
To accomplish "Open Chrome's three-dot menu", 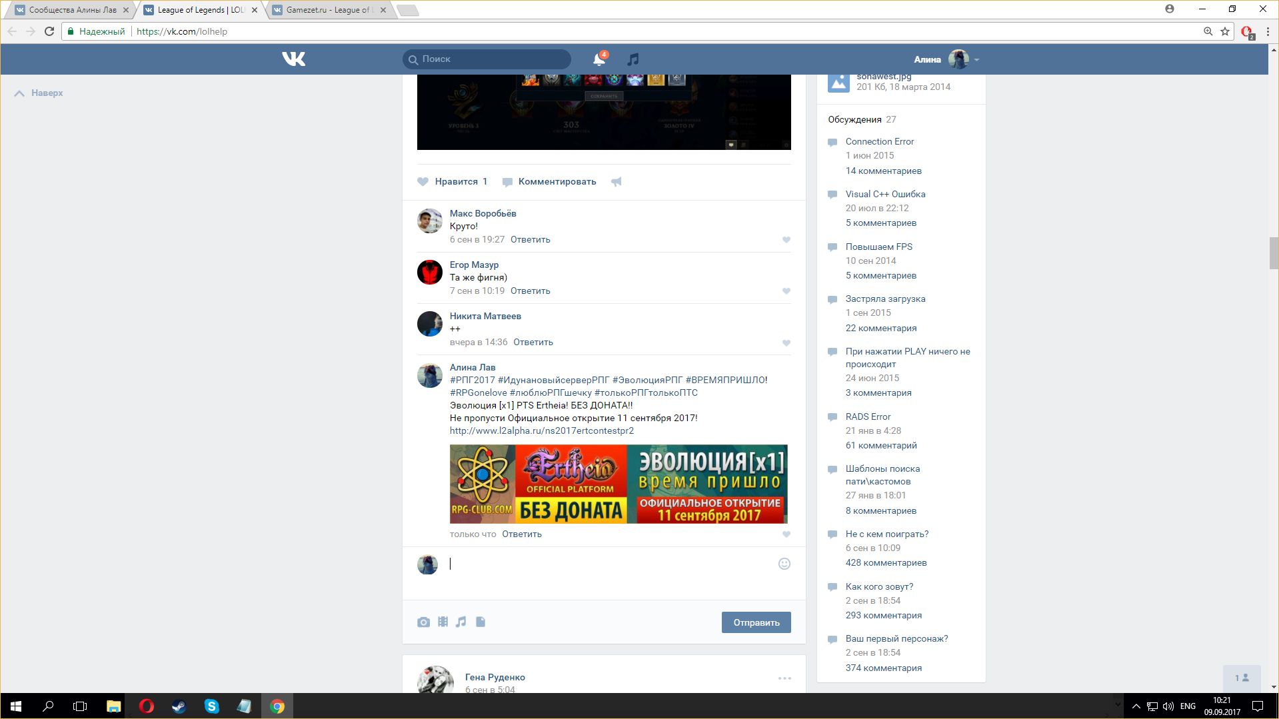I will coord(1268,31).
